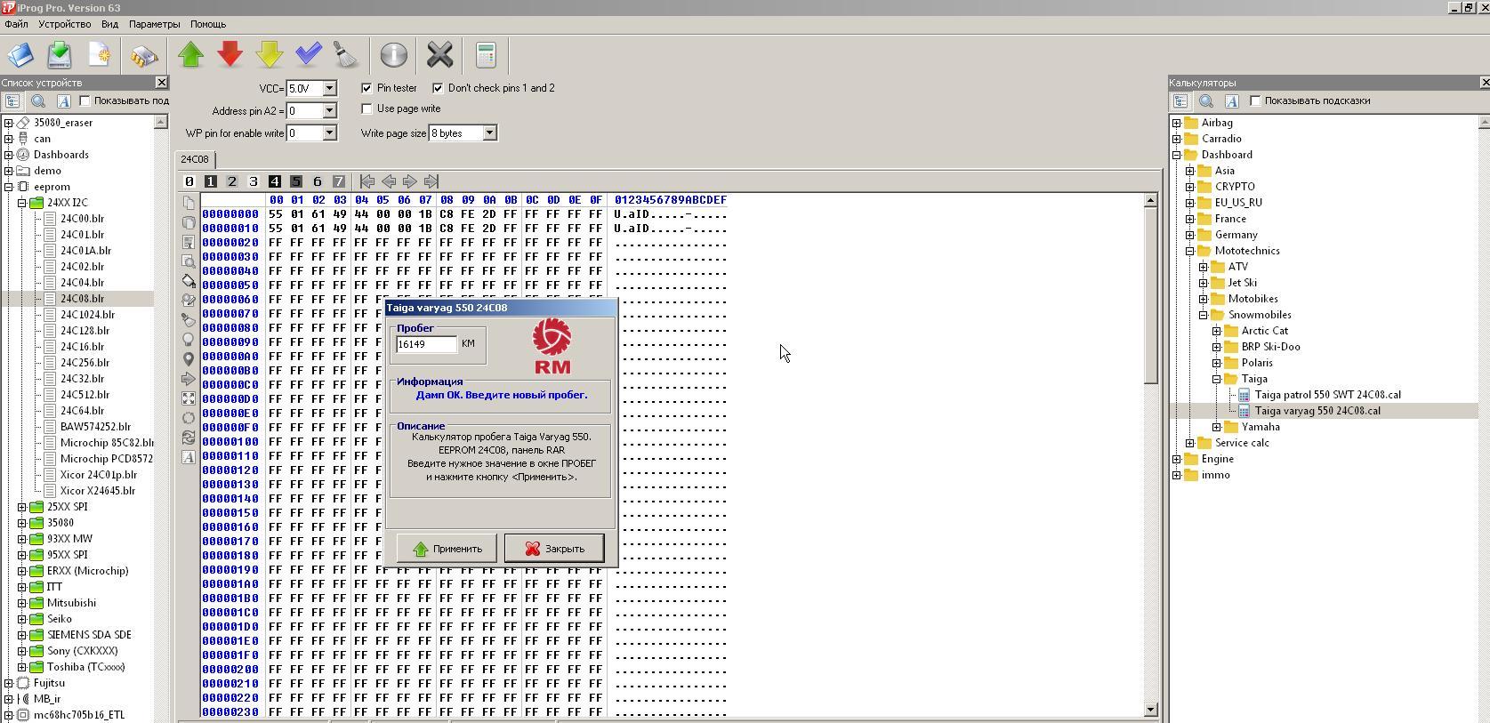The width and height of the screenshot is (1490, 723).
Task: Click the red down arrow write icon
Action: coord(230,54)
